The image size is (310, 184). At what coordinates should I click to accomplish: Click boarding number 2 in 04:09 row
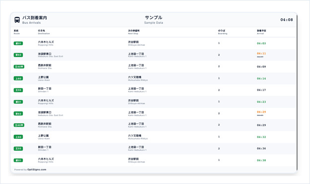point(219,66)
